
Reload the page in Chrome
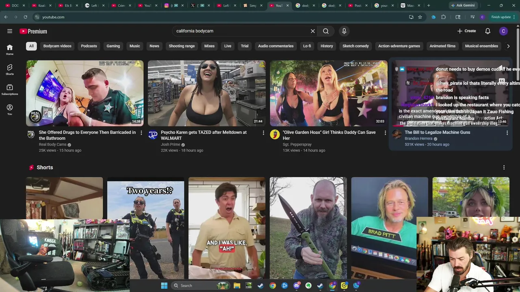(25, 17)
